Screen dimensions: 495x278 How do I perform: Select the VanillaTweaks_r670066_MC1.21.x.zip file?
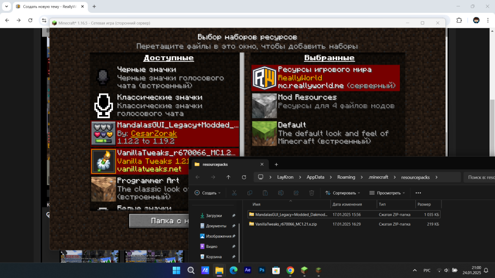pos(344,224)
